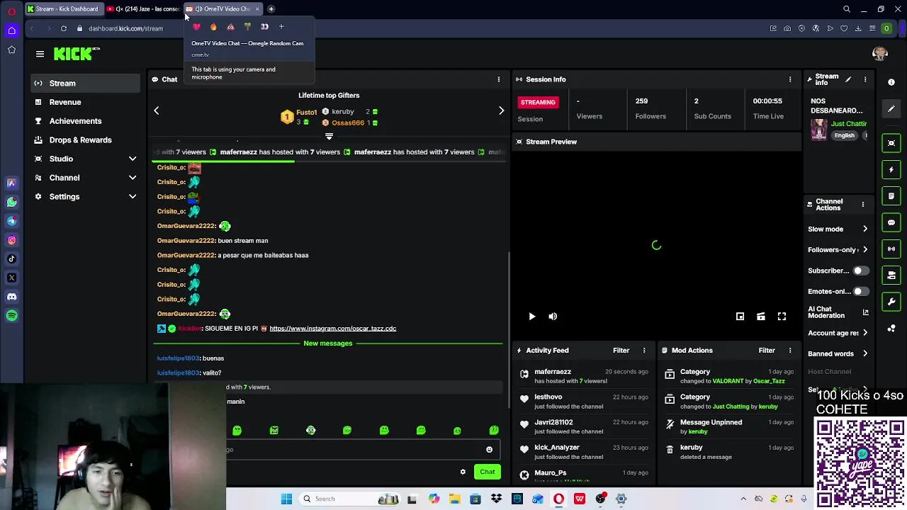Close the OmeTV Video Chat tab
Image resolution: width=907 pixels, height=510 pixels.
257,8
